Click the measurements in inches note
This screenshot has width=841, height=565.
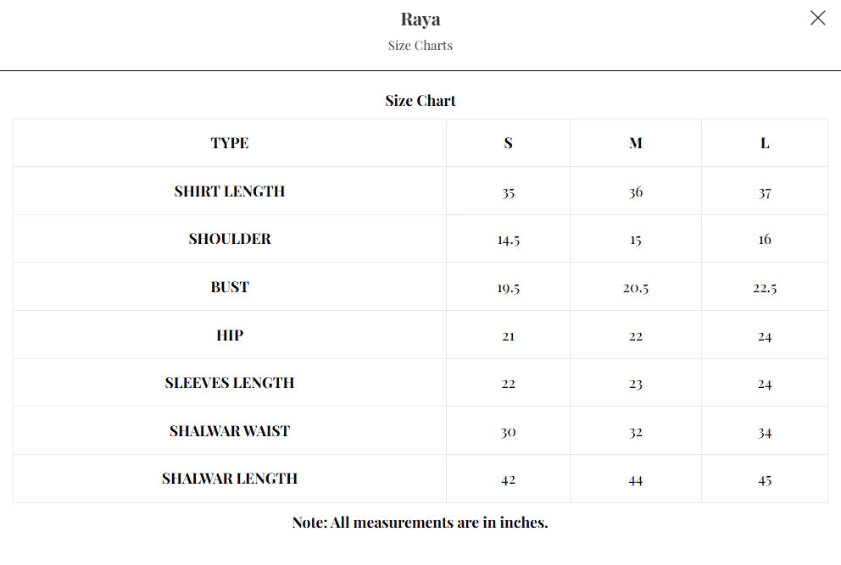pyautogui.click(x=420, y=523)
